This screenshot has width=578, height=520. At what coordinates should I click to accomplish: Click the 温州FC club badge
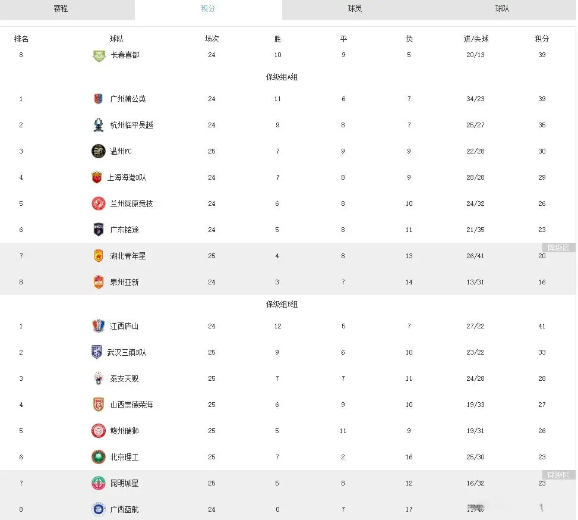pyautogui.click(x=99, y=151)
